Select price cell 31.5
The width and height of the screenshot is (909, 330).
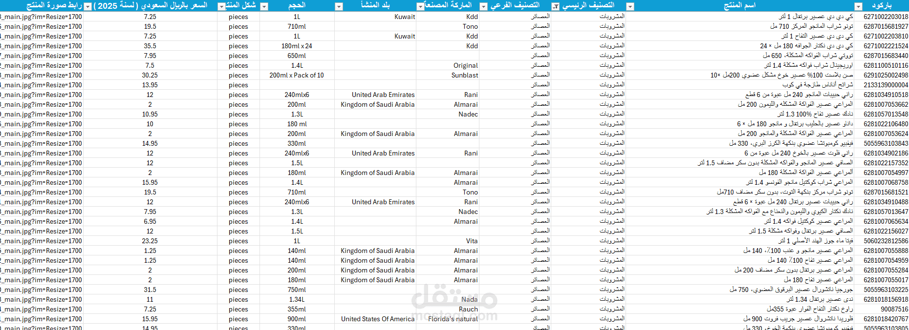click(x=150, y=290)
